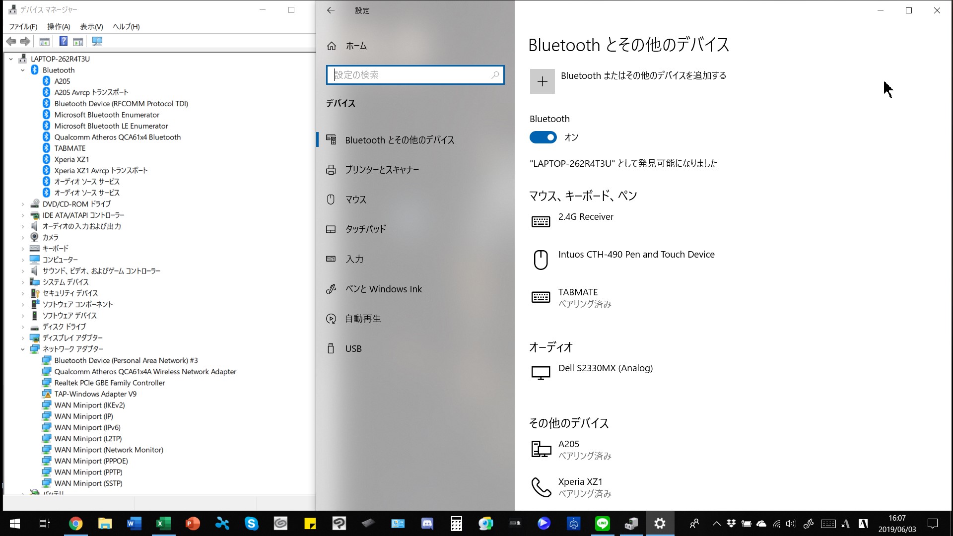Image resolution: width=953 pixels, height=536 pixels.
Task: Open the LINE app in taskbar
Action: click(x=602, y=523)
